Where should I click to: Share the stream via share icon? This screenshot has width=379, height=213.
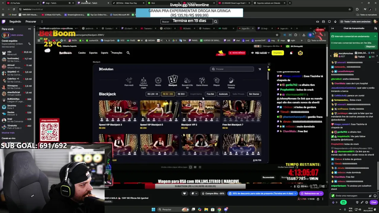pyautogui.click(x=318, y=199)
